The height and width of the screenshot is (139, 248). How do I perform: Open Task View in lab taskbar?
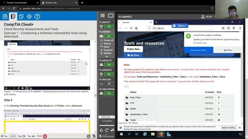click(x=137, y=134)
